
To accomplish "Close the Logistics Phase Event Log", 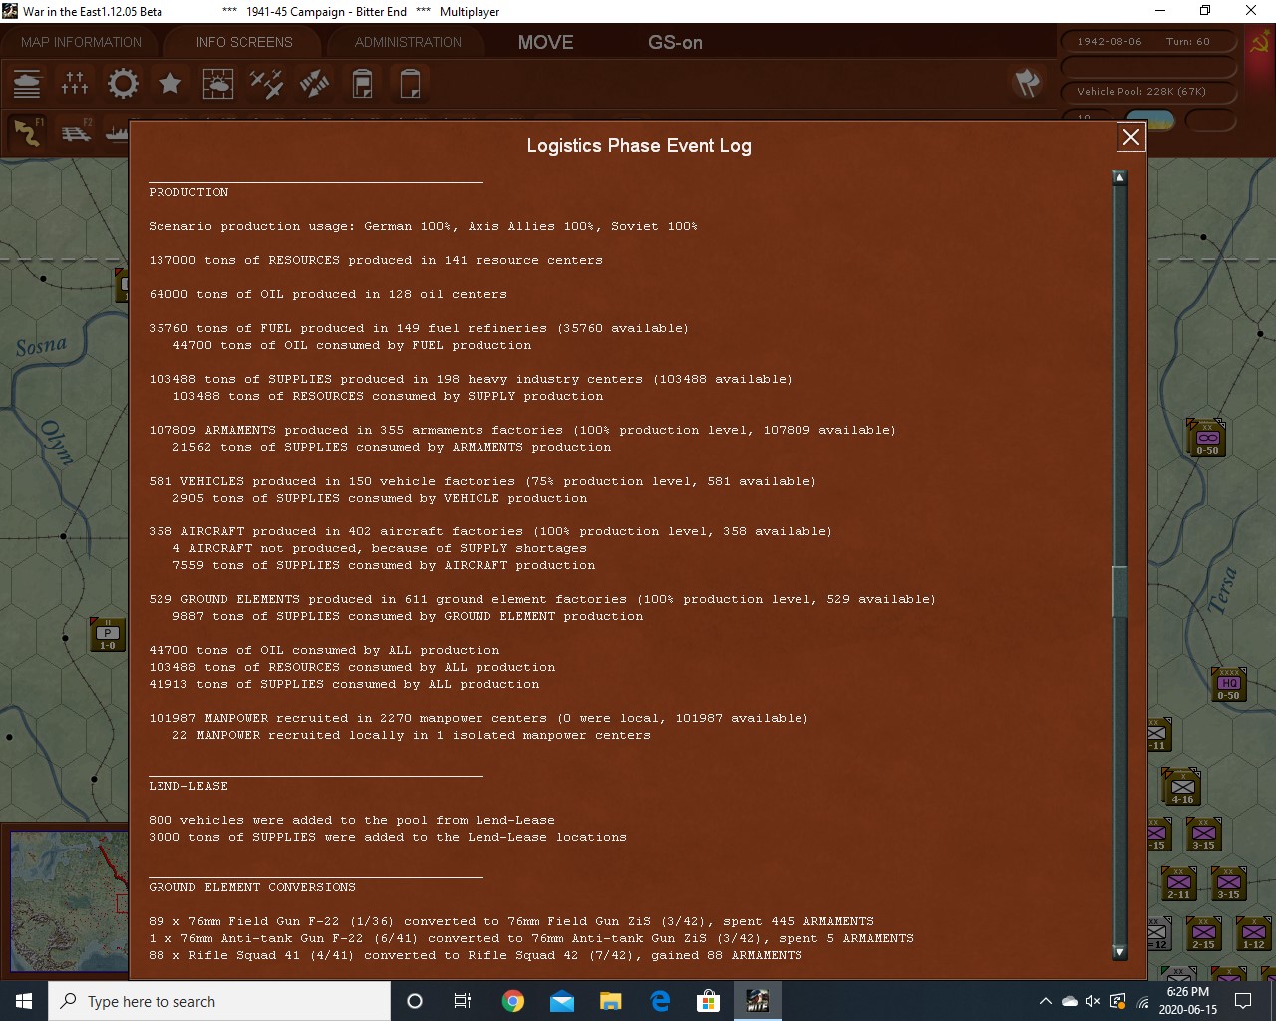I will pos(1130,137).
